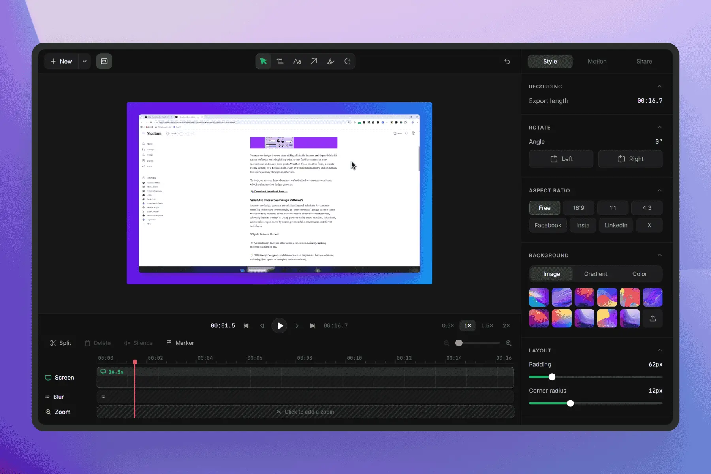Upload a custom background image
Image resolution: width=711 pixels, height=474 pixels.
(653, 318)
